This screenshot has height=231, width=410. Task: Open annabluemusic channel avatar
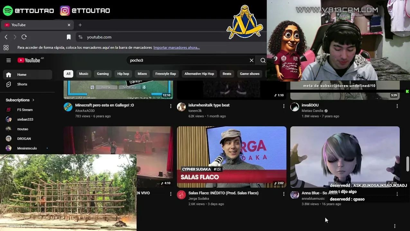[x=295, y=195]
